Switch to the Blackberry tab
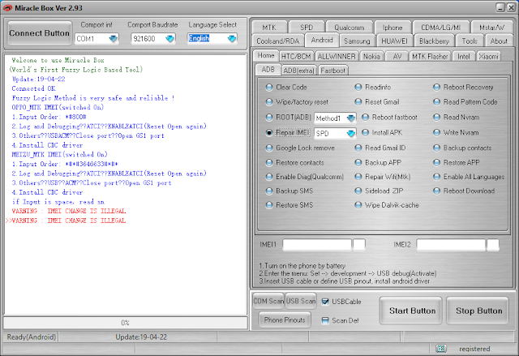519x356 pixels. 434,41
